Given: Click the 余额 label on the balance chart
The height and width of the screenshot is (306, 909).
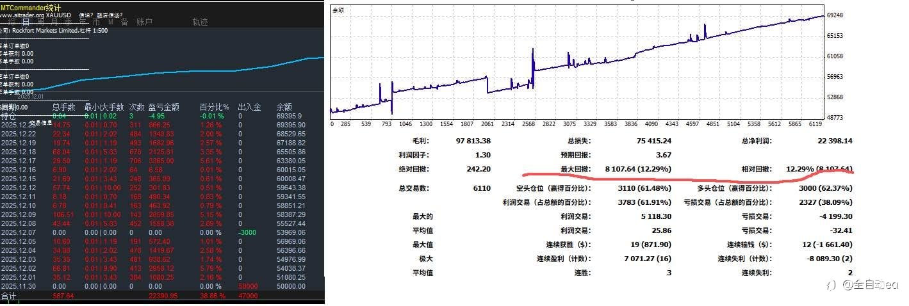Looking at the screenshot, I should coord(337,10).
